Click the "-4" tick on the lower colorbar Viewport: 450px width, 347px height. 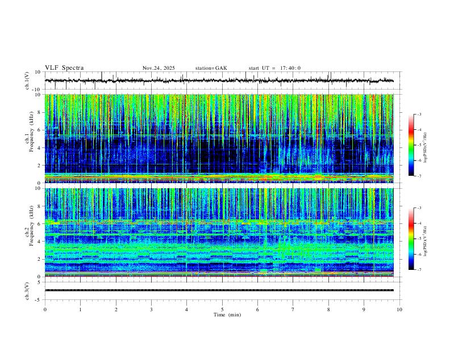click(x=419, y=223)
